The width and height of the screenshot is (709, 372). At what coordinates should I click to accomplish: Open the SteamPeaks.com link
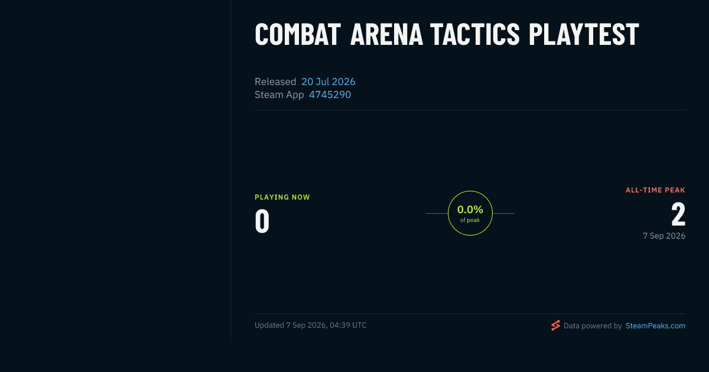(655, 325)
